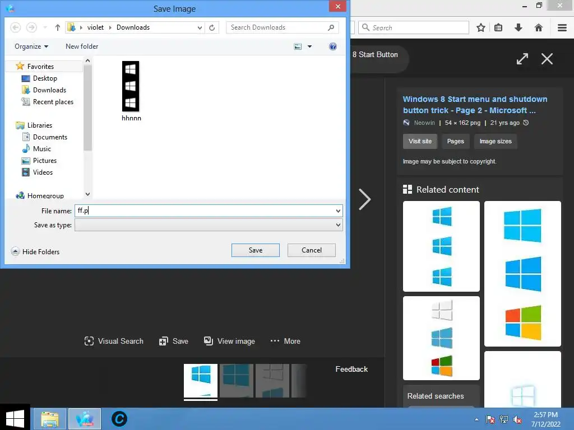Click the Save button

click(x=256, y=250)
